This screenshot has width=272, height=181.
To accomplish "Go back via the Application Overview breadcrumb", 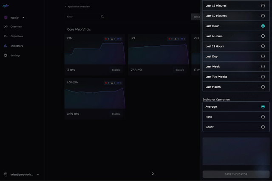I will (77, 7).
